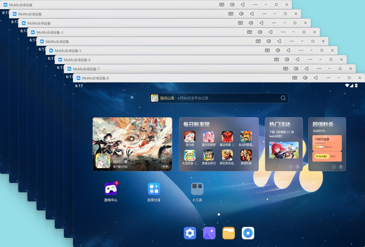Open keyboard mapping in MuMu安卓设备-6 title bar
365x247 pixels.
[277, 59]
